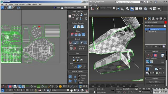Click the Padding value field

pyautogui.click(x=81, y=83)
